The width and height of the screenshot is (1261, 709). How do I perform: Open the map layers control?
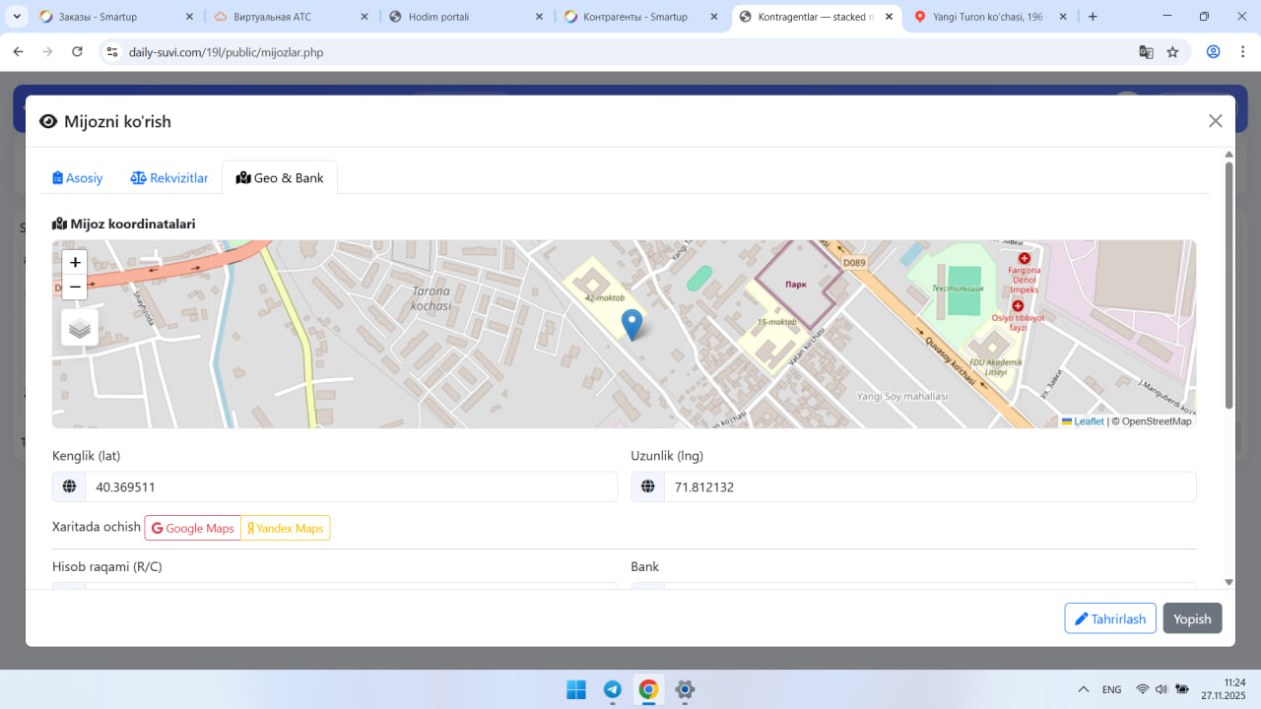coord(81,328)
